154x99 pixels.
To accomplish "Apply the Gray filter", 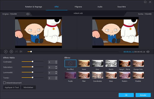I will [98, 63].
